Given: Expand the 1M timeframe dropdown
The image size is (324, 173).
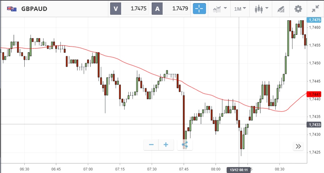Looking at the screenshot, I should pyautogui.click(x=240, y=9).
